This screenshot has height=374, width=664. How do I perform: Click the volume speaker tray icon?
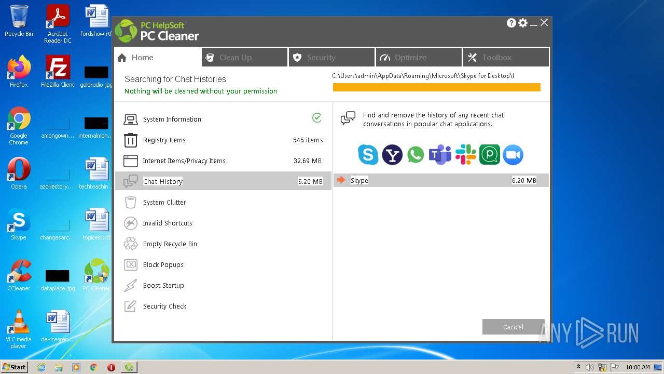tap(590, 367)
